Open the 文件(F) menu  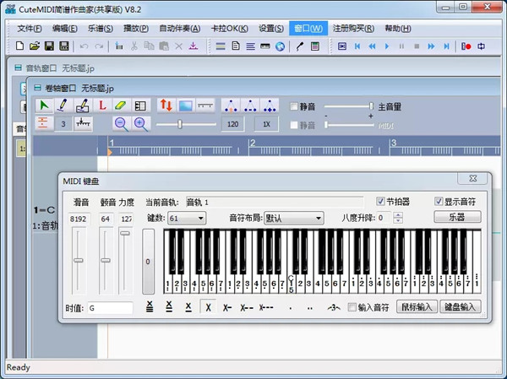30,29
